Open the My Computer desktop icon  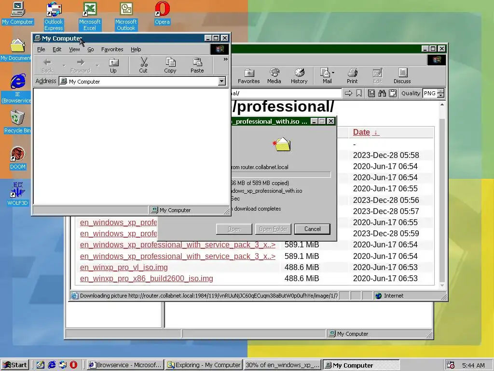point(18,13)
